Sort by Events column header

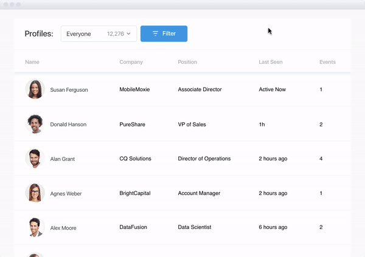[327, 62]
